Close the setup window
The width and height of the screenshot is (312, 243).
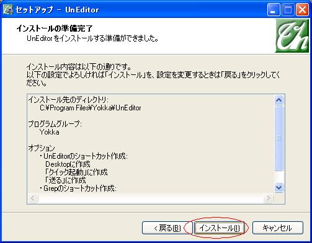pyautogui.click(x=302, y=10)
